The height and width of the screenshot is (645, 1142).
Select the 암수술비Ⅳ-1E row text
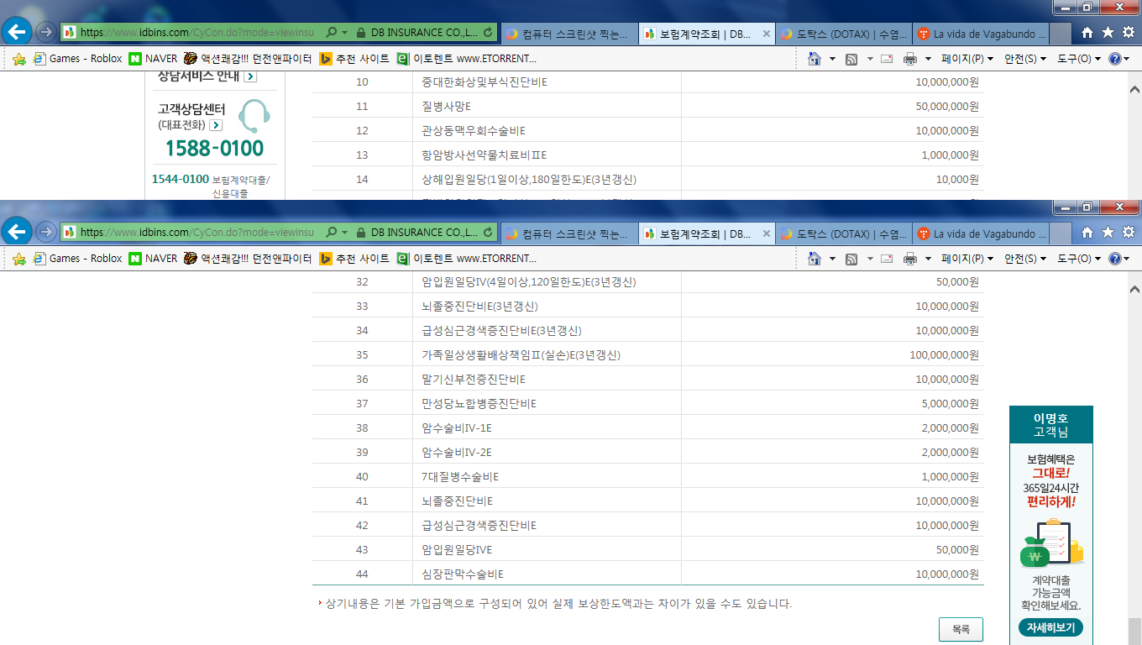pyautogui.click(x=457, y=428)
